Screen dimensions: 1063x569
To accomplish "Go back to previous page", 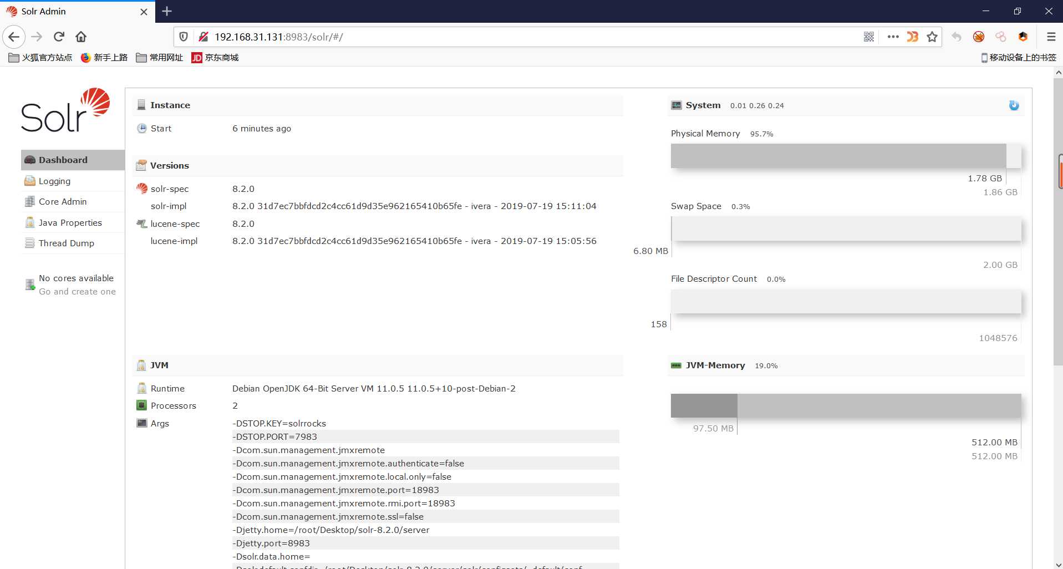I will tap(14, 37).
